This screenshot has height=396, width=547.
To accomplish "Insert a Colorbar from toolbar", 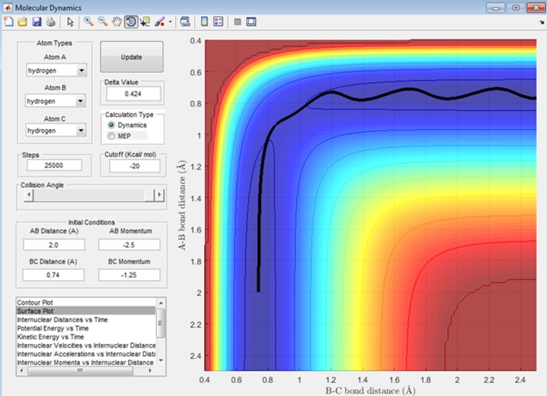I will [x=204, y=21].
